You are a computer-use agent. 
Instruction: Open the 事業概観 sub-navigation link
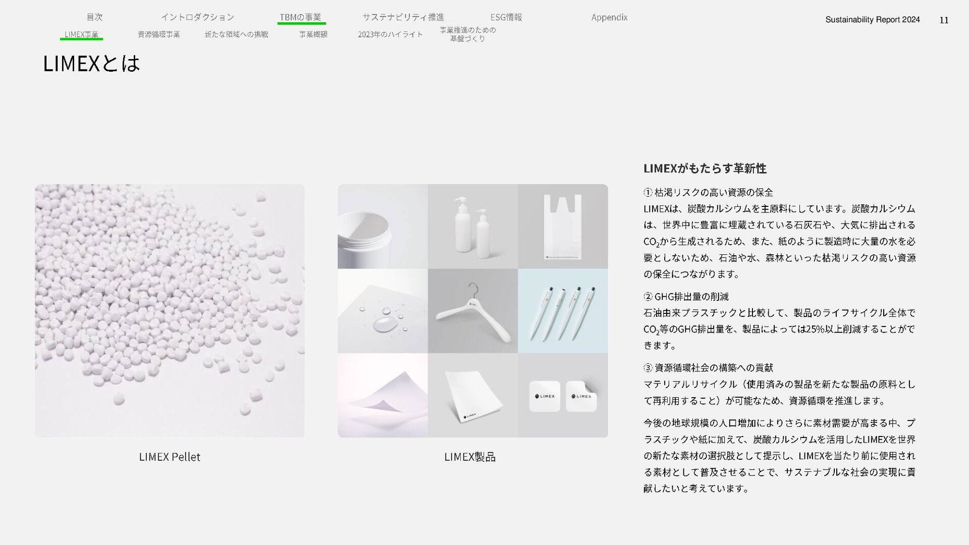pos(313,34)
